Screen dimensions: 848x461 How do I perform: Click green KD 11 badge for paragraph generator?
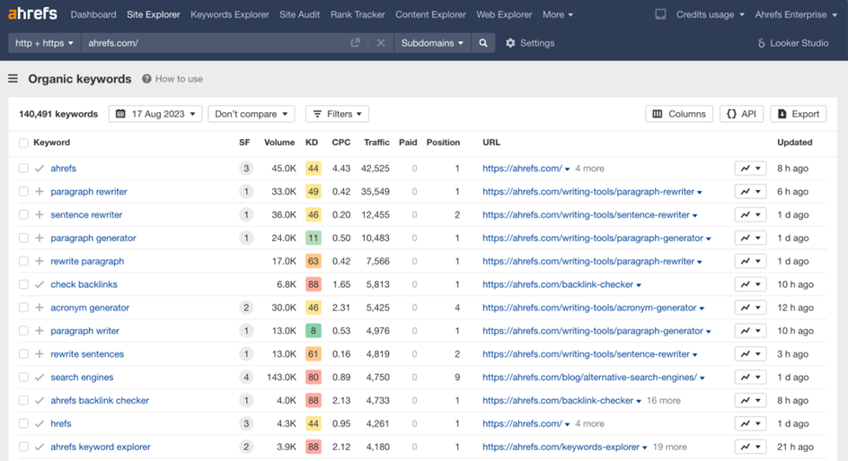click(314, 238)
